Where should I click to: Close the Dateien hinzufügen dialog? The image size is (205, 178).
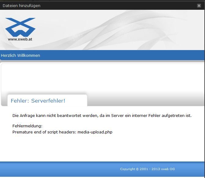coord(199,5)
